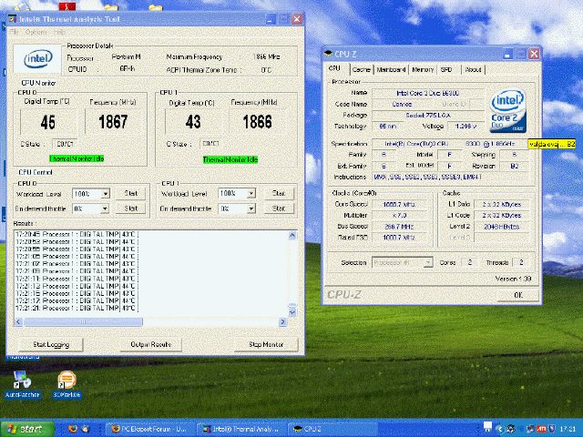Viewport: 583px width, 437px height.
Task: Open the Options menu in Thermal Analysis Tool
Action: 36,32
